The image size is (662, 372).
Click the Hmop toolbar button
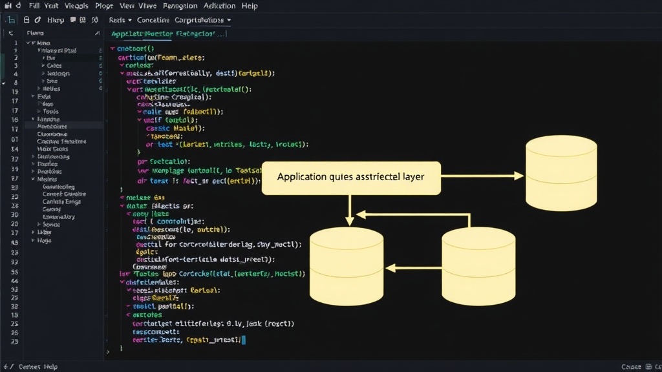56,20
